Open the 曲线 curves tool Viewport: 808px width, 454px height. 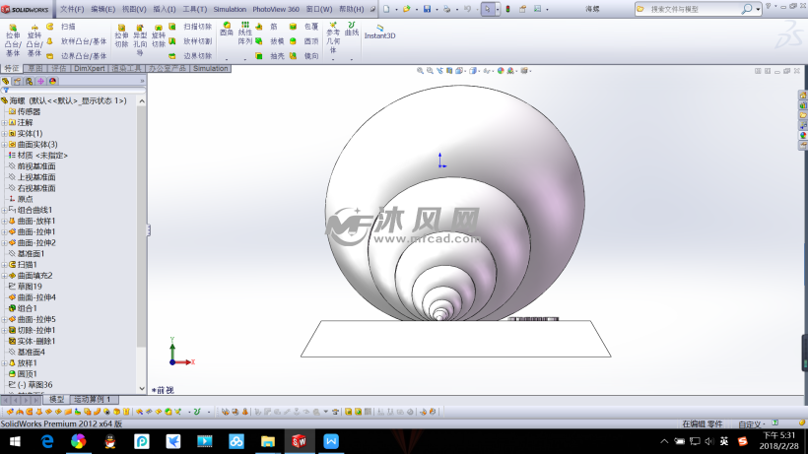point(352,29)
